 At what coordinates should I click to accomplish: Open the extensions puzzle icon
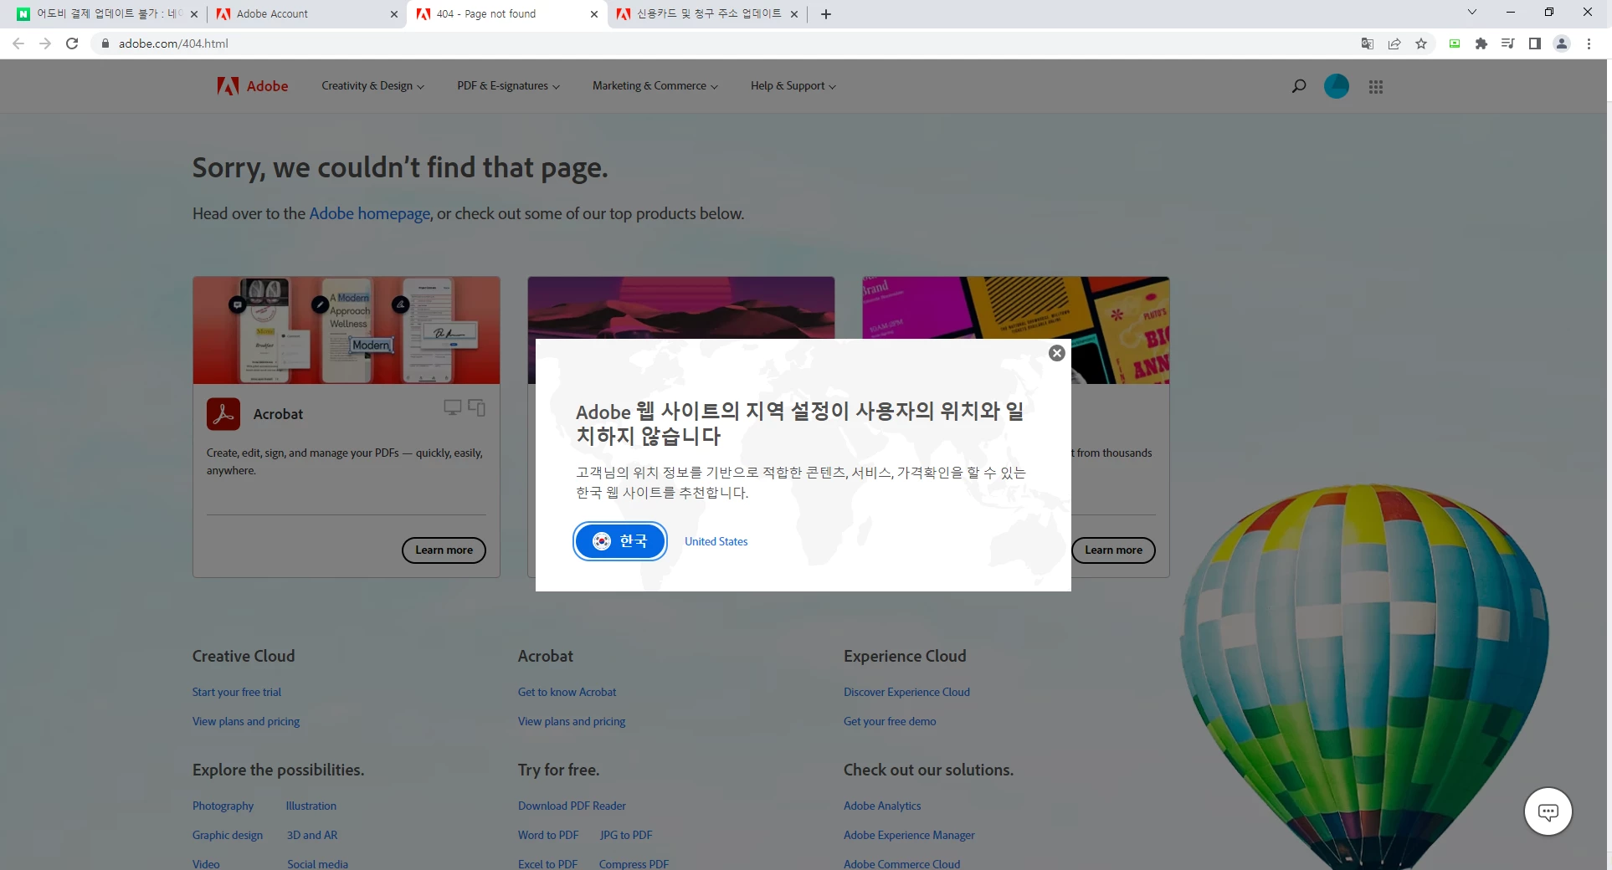point(1481,43)
